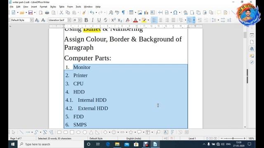Open the Styles menu
Viewport: 264px width, 148px height.
[x=53, y=7]
